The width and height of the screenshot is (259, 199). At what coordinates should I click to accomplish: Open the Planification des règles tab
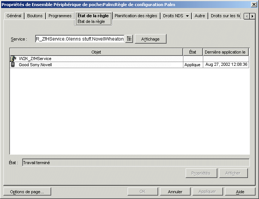click(x=136, y=16)
